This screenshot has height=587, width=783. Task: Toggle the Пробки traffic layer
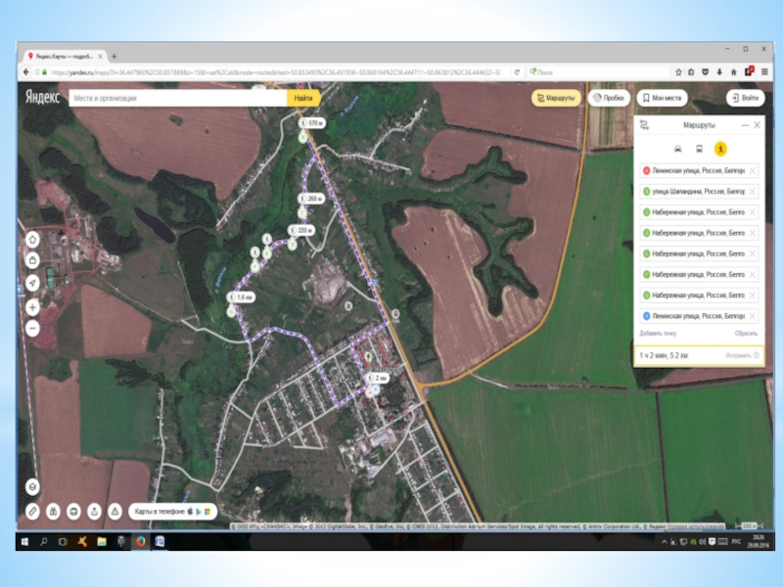pos(609,98)
